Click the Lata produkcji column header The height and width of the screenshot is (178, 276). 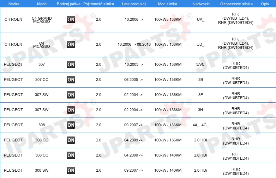(134, 4)
